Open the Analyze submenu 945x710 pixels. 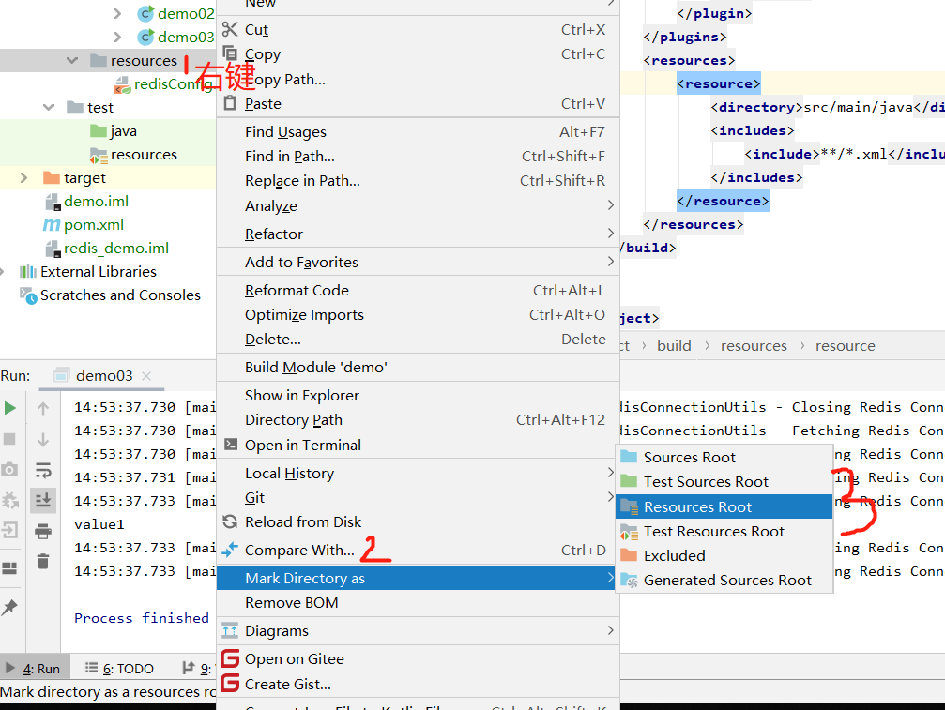coord(418,206)
